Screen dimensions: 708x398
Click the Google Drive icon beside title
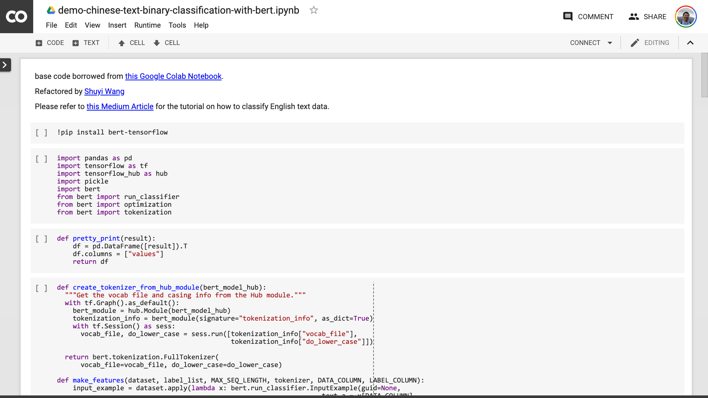(x=51, y=10)
